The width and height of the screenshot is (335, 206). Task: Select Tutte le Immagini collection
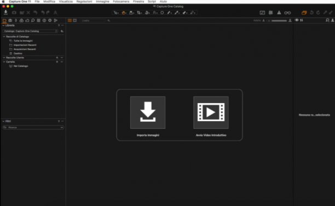[x=23, y=41]
